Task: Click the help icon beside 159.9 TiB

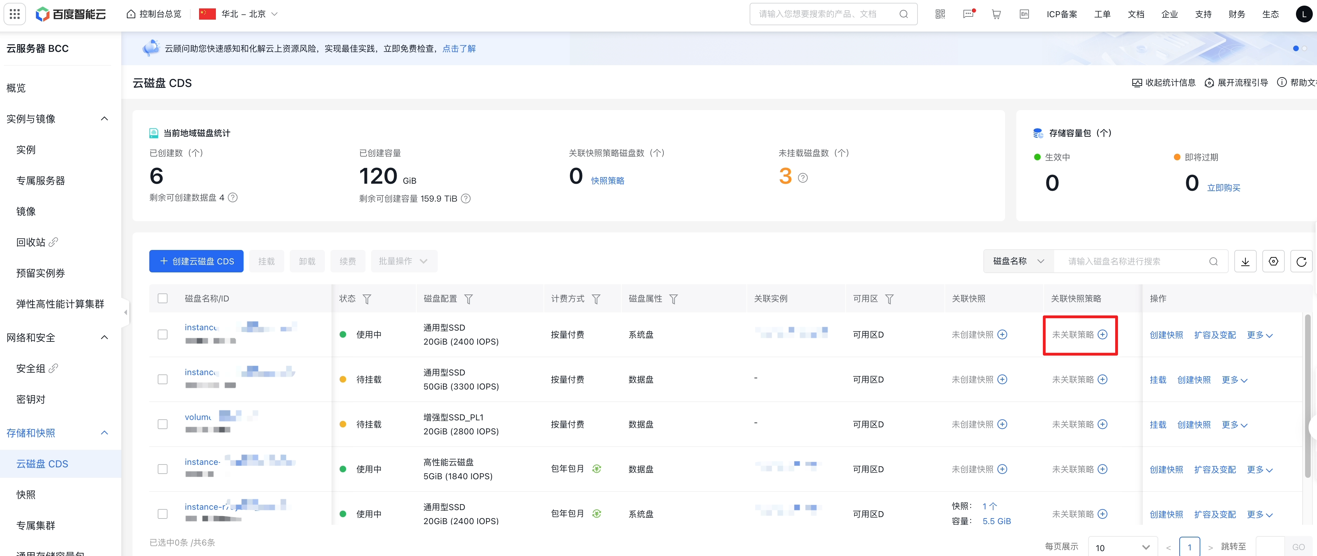Action: point(466,198)
